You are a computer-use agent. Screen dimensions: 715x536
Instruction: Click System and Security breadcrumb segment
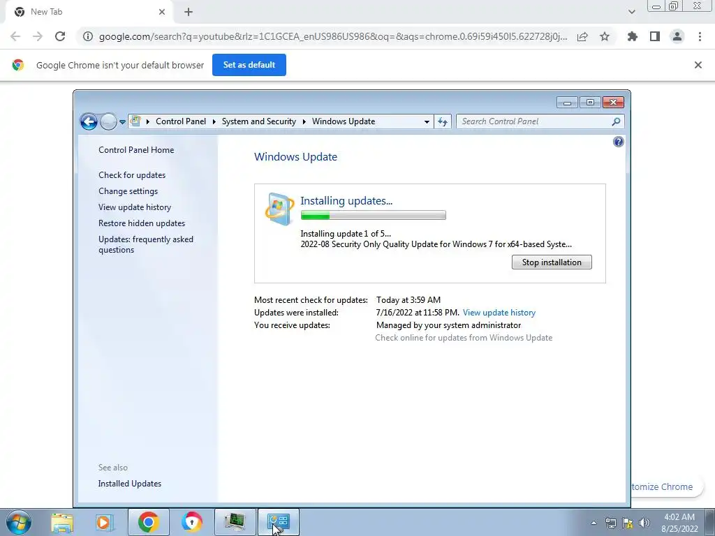pyautogui.click(x=258, y=121)
